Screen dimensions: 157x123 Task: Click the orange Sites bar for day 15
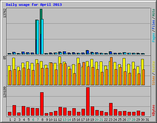click(x=75, y=79)
